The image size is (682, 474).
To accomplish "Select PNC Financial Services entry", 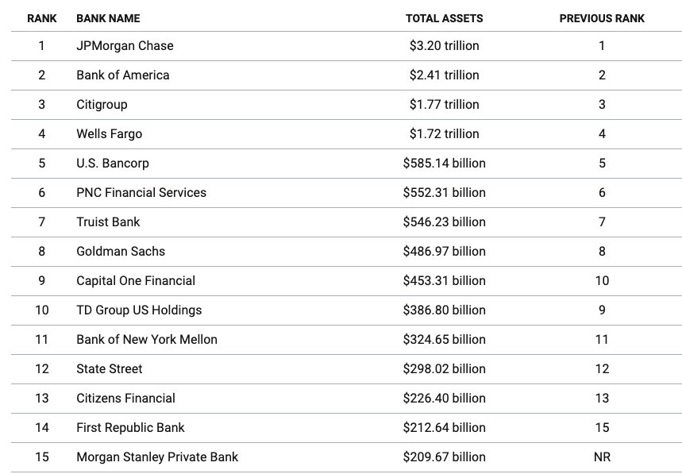I will (141, 193).
